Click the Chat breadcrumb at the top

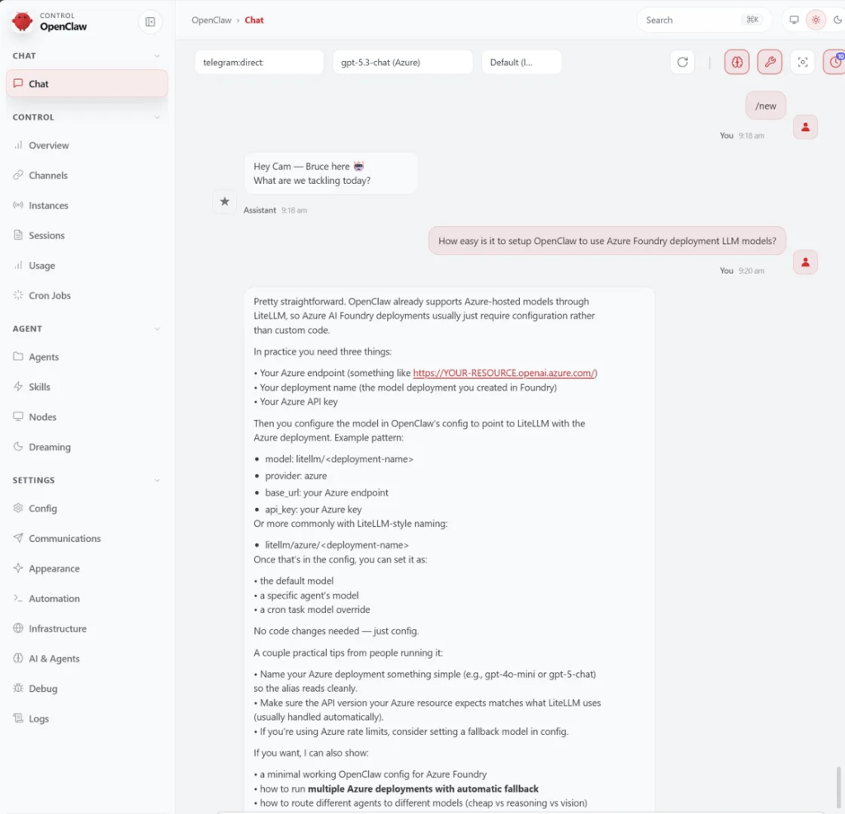254,20
